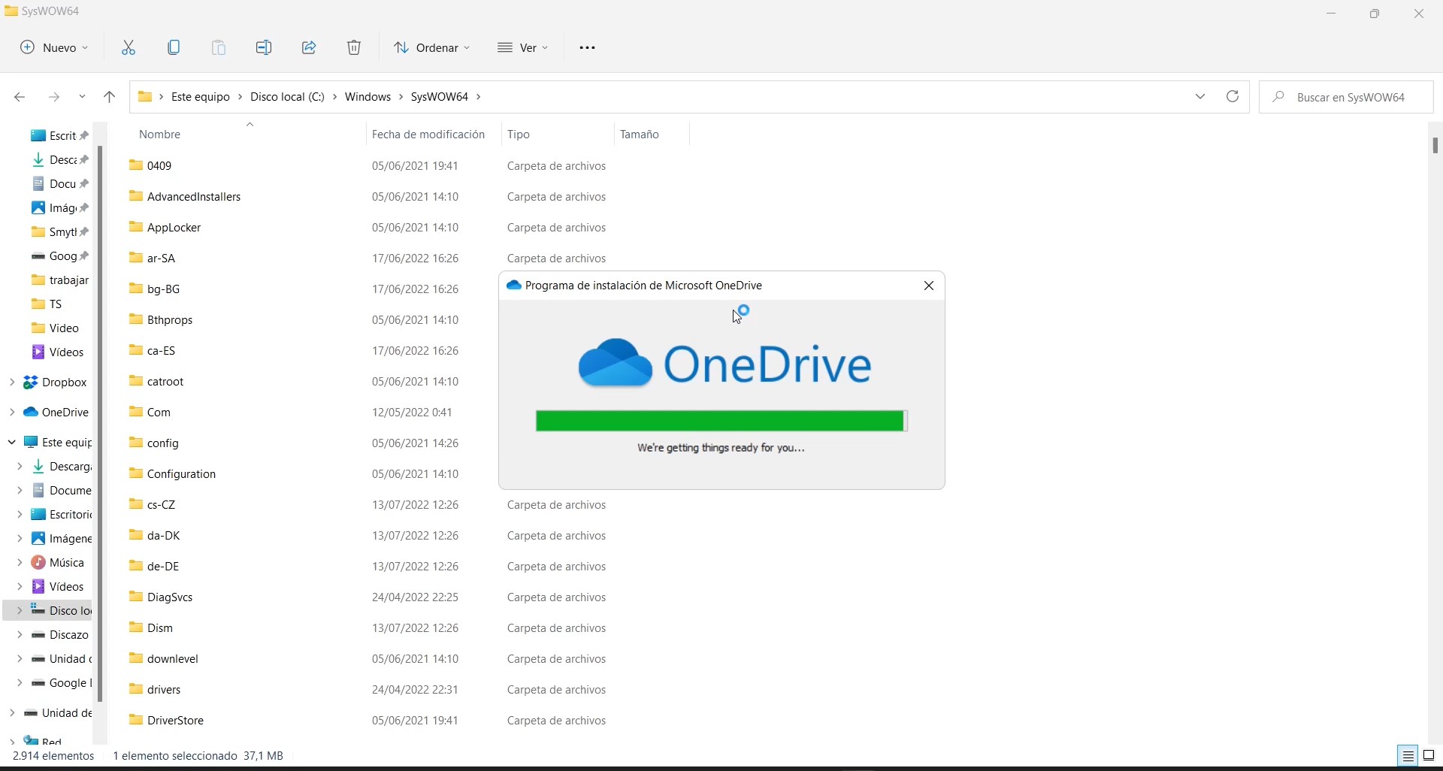Open the Nuevo dropdown menu
The image size is (1443, 771).
click(54, 48)
